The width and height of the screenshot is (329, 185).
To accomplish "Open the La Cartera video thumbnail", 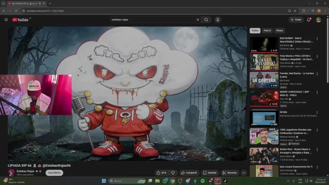I will (264, 80).
